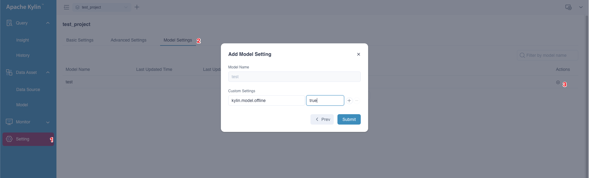Collapse the Query menu section
589x178 pixels.
[x=48, y=23]
